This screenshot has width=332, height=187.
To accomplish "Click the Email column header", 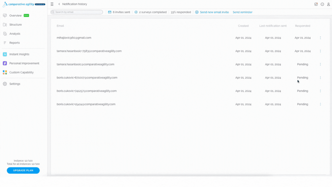I will click(x=60, y=26).
